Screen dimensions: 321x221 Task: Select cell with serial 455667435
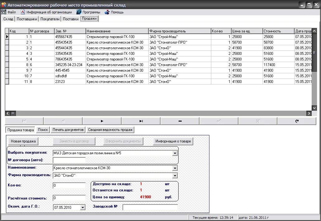(x=70, y=37)
